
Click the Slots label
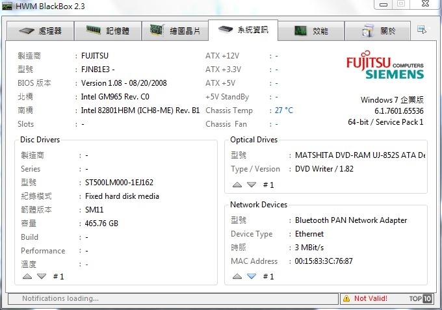[x=25, y=124]
